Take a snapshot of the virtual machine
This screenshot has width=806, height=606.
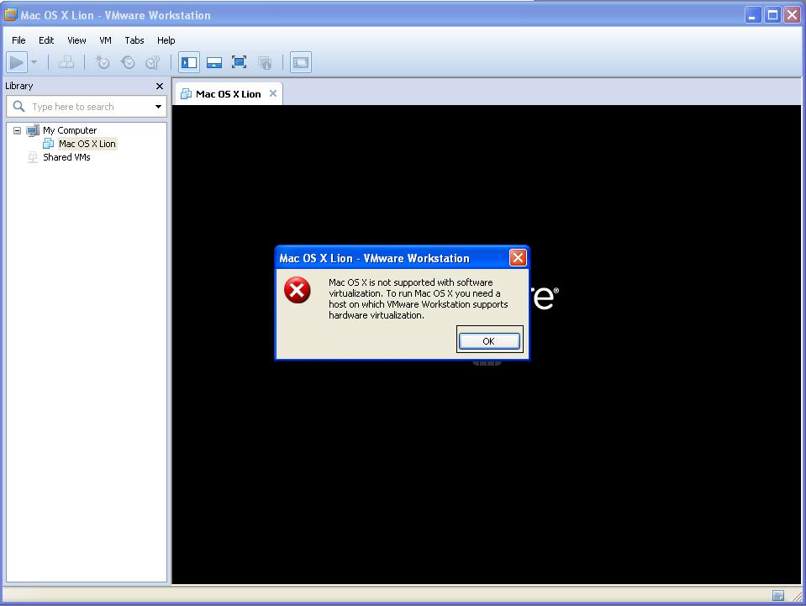coord(103,63)
